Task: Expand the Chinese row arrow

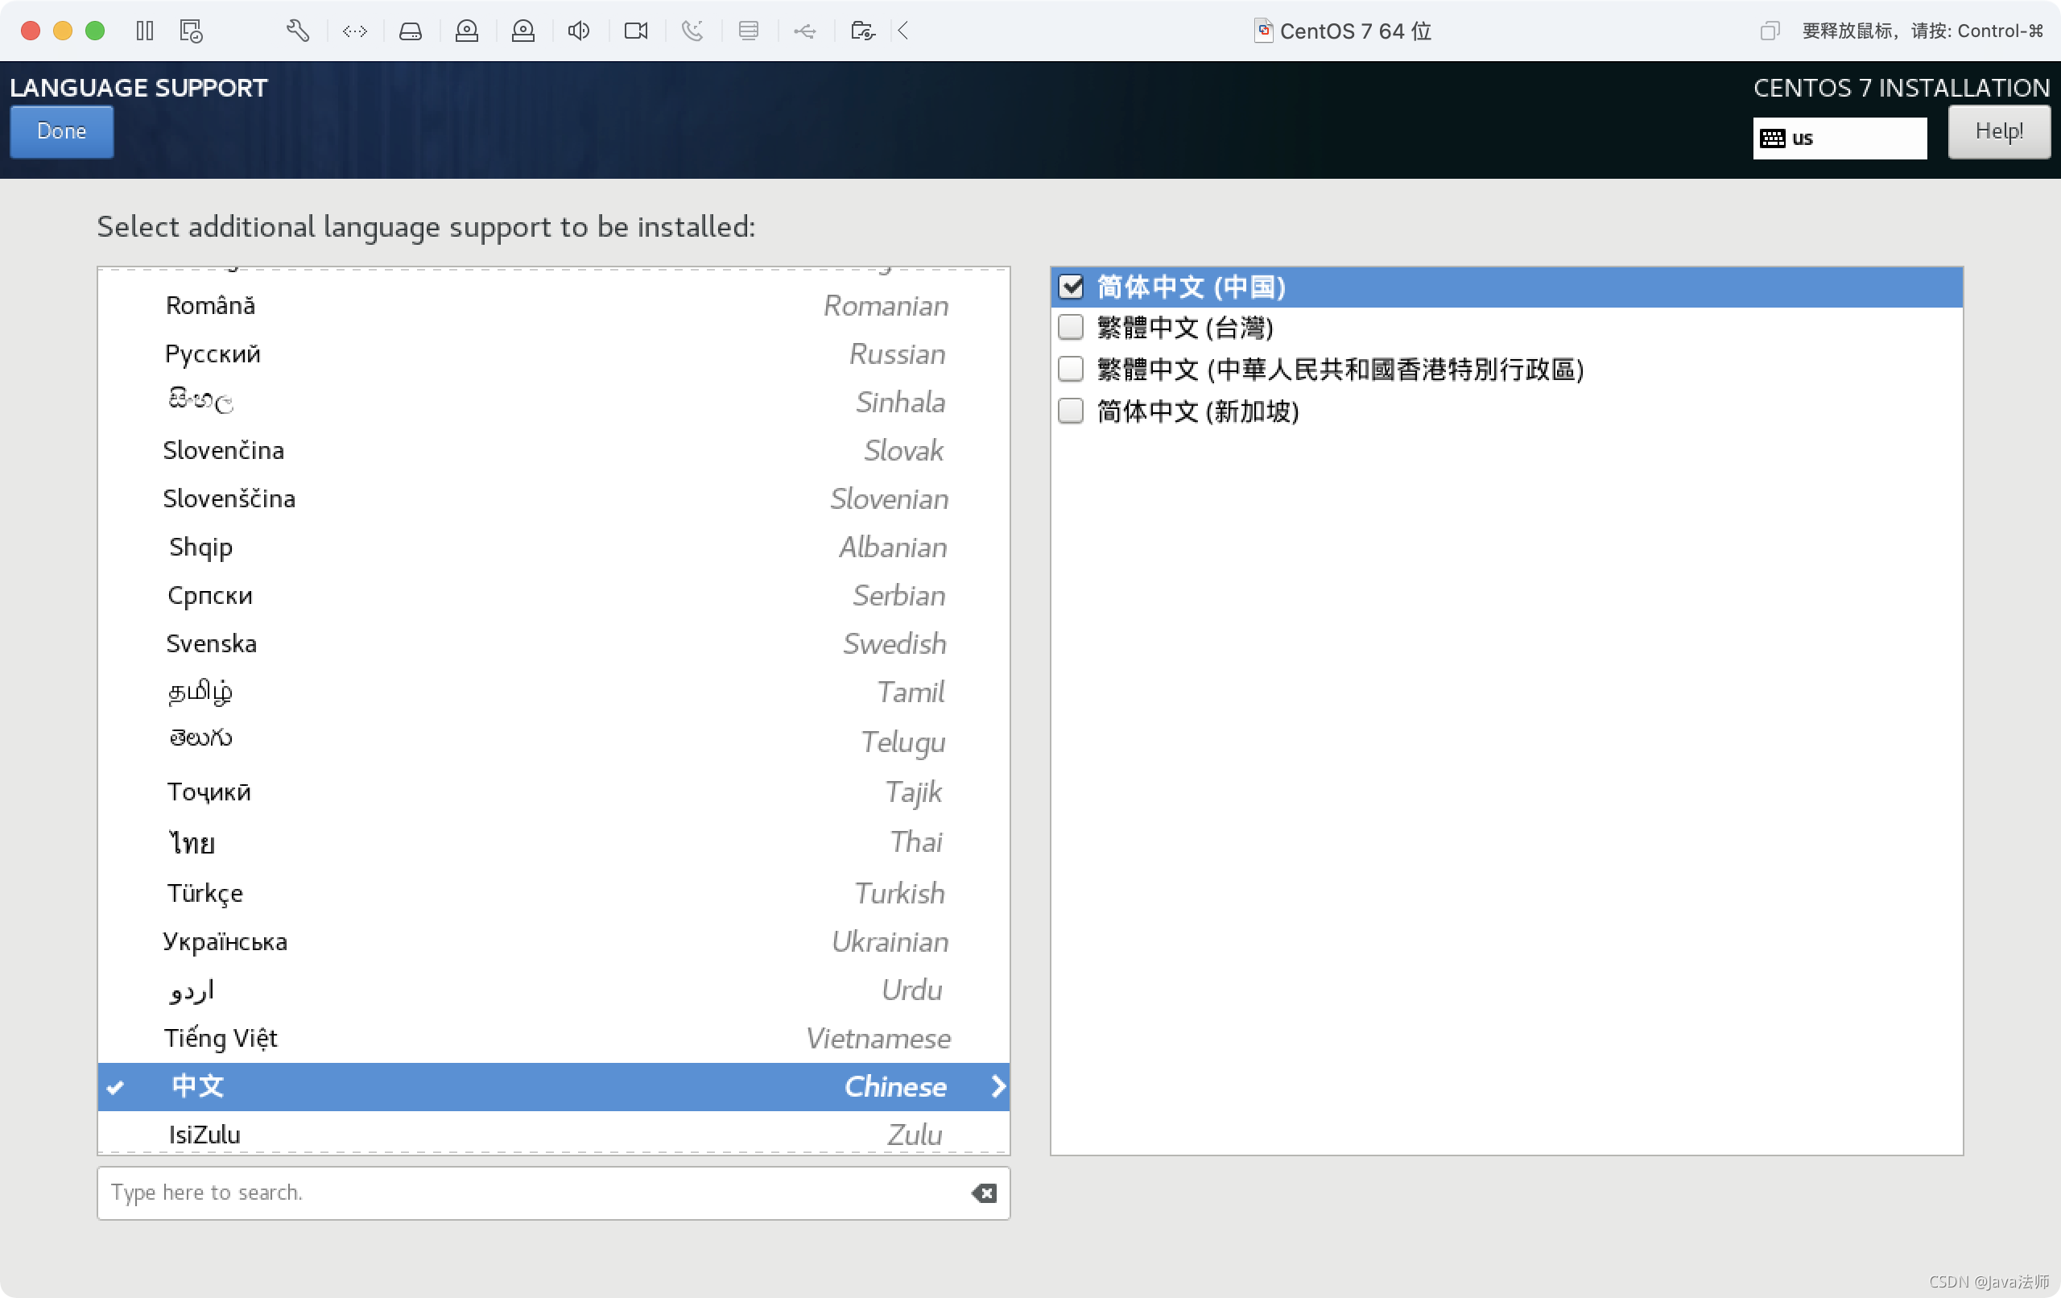Action: [997, 1085]
